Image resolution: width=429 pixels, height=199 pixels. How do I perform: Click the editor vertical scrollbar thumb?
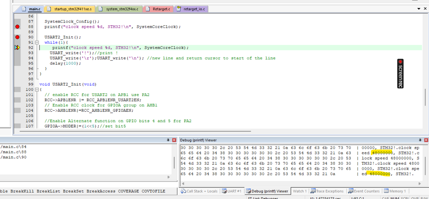[x=426, y=97]
